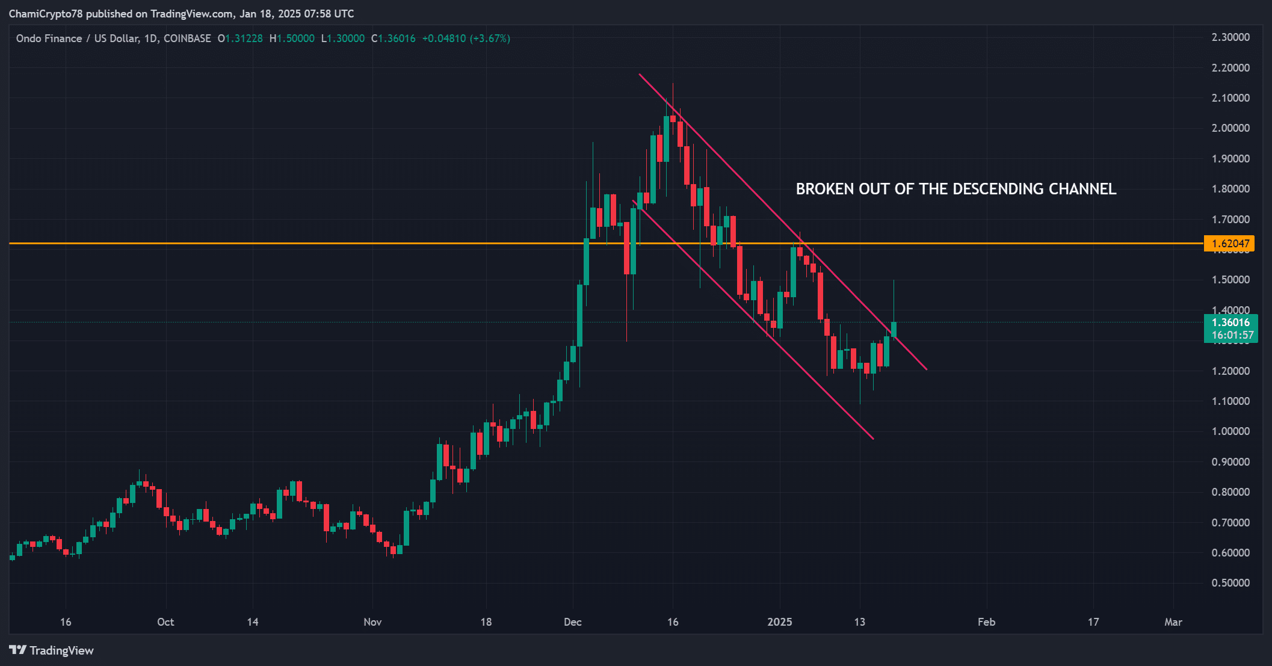Click the 1.00000 price axis label
The width and height of the screenshot is (1272, 666).
(x=1230, y=431)
